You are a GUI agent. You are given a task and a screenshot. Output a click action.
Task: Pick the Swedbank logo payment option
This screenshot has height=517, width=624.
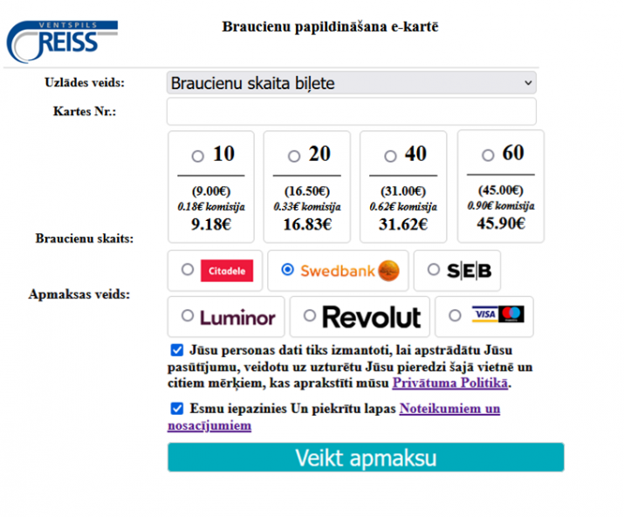tap(350, 271)
